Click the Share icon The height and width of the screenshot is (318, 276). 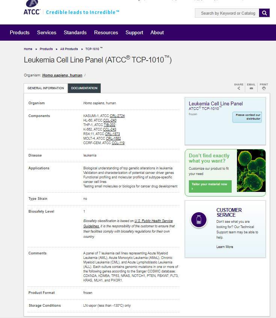[x=239, y=88]
